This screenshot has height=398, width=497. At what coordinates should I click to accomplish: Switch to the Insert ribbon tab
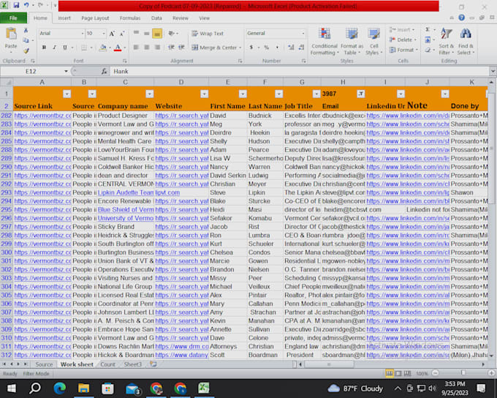click(64, 18)
